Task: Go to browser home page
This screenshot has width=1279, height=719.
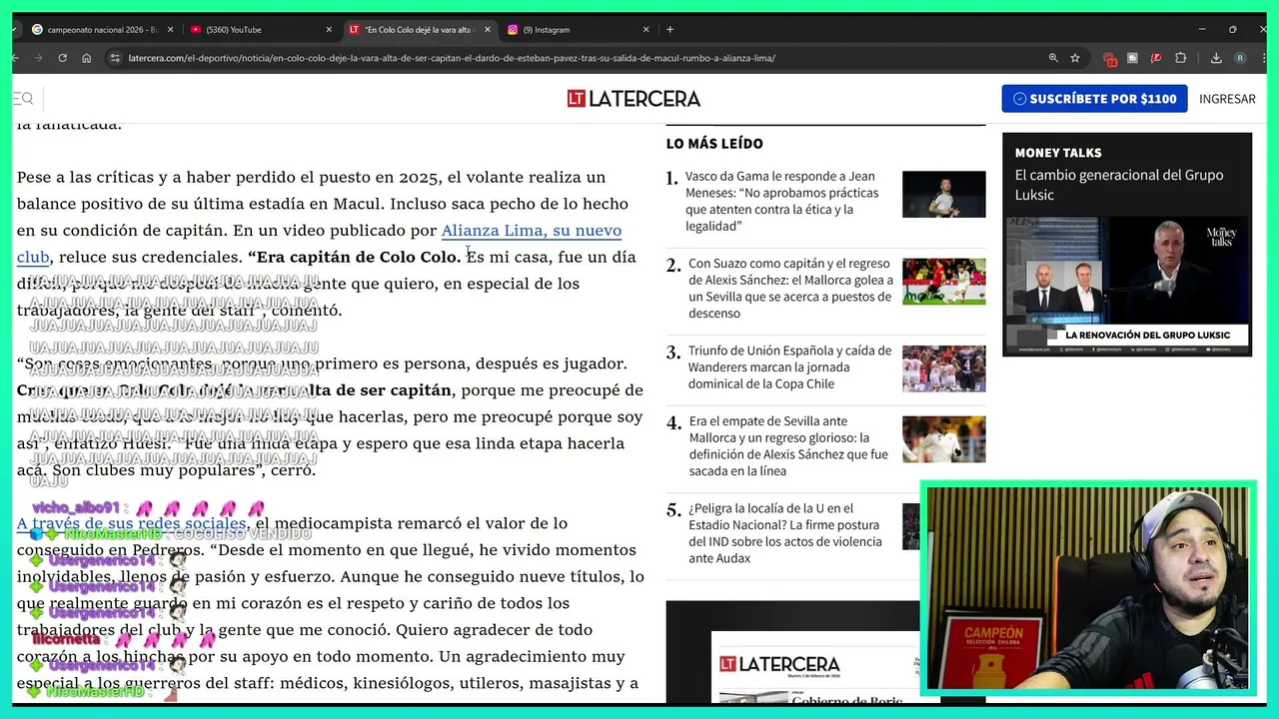Action: point(86,58)
